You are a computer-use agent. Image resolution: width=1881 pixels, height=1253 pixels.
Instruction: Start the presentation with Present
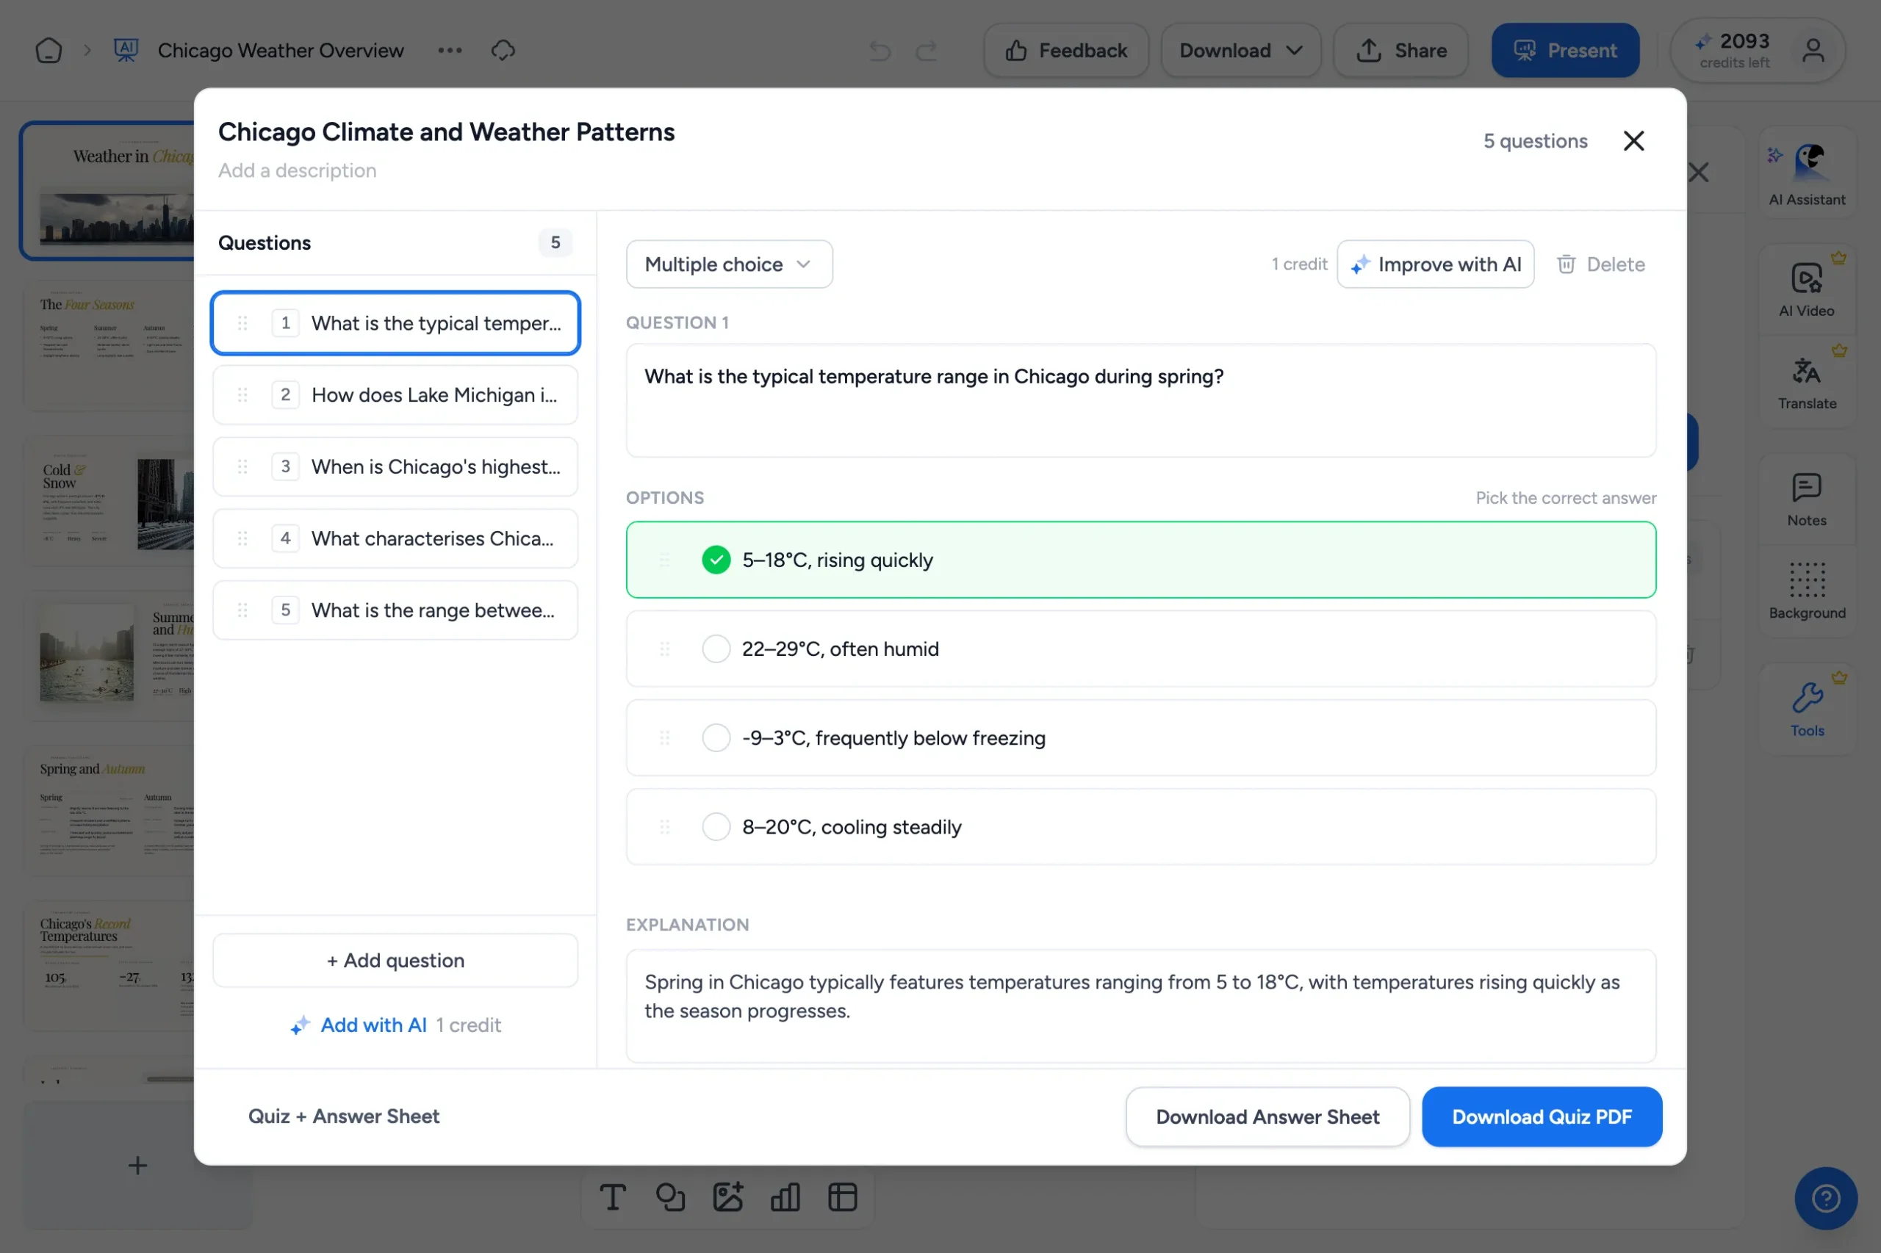point(1564,51)
